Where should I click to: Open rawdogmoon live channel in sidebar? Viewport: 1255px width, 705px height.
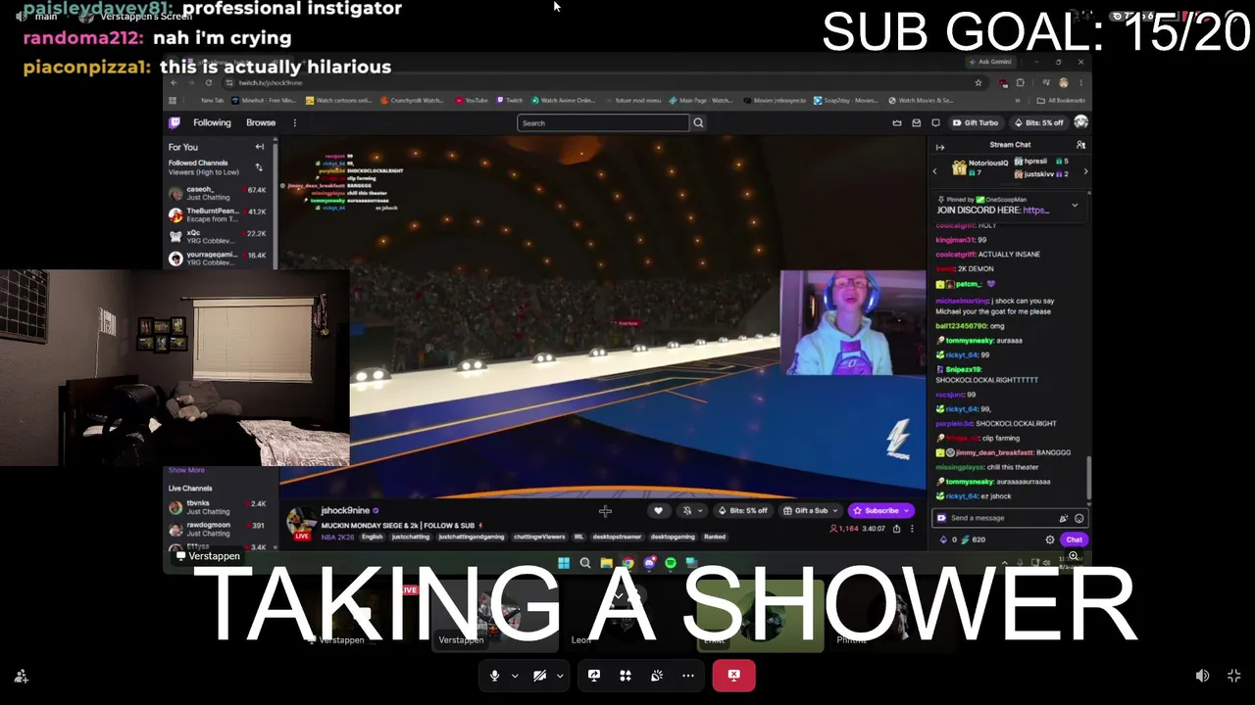tap(218, 529)
